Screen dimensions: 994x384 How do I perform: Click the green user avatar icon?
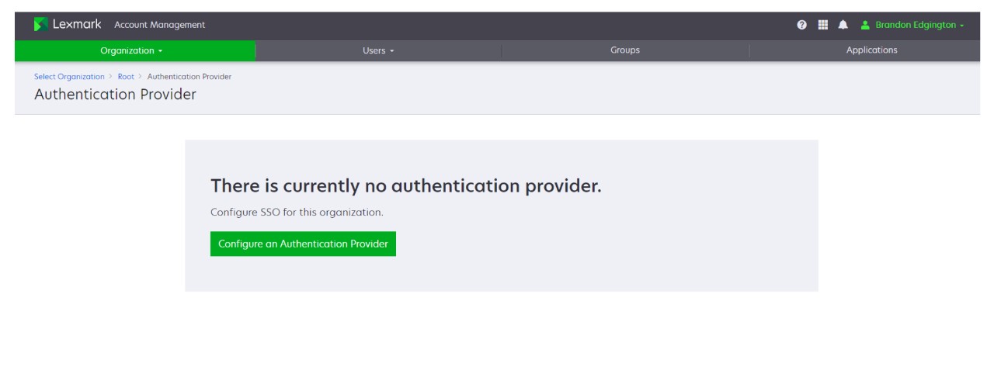point(865,25)
